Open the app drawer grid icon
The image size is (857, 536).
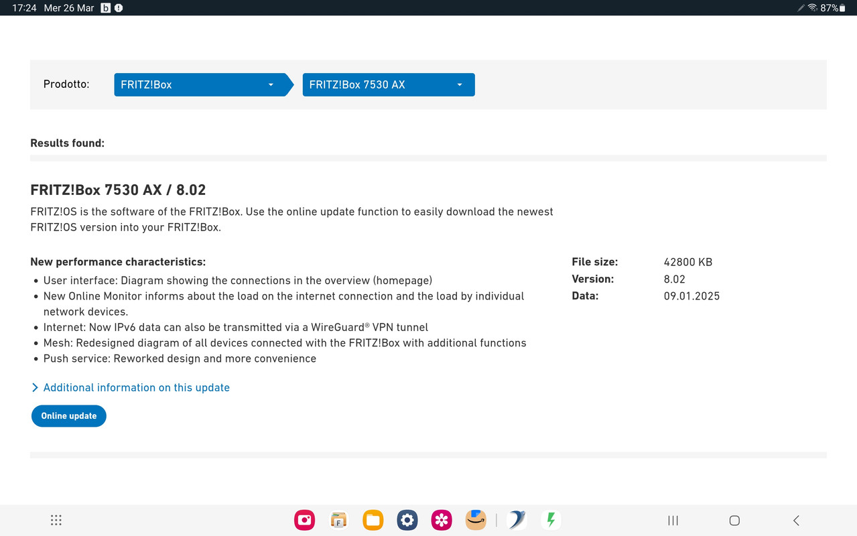click(x=56, y=521)
